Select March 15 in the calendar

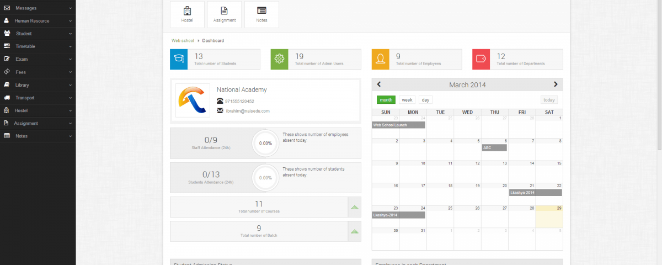coord(549,172)
